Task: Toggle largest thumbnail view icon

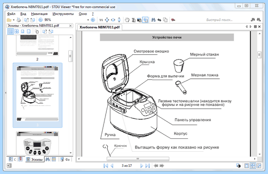Action: pyautogui.click(x=29, y=32)
